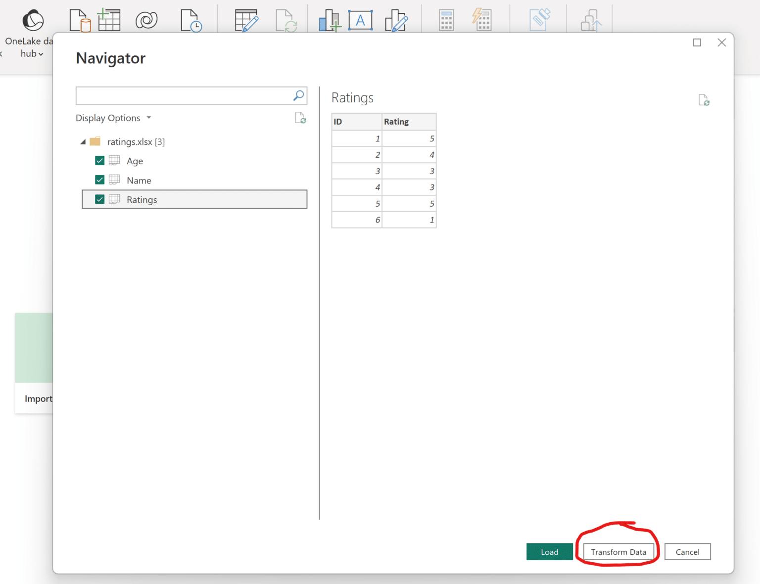
Task: Insert a Text box using the A icon
Action: [x=360, y=20]
